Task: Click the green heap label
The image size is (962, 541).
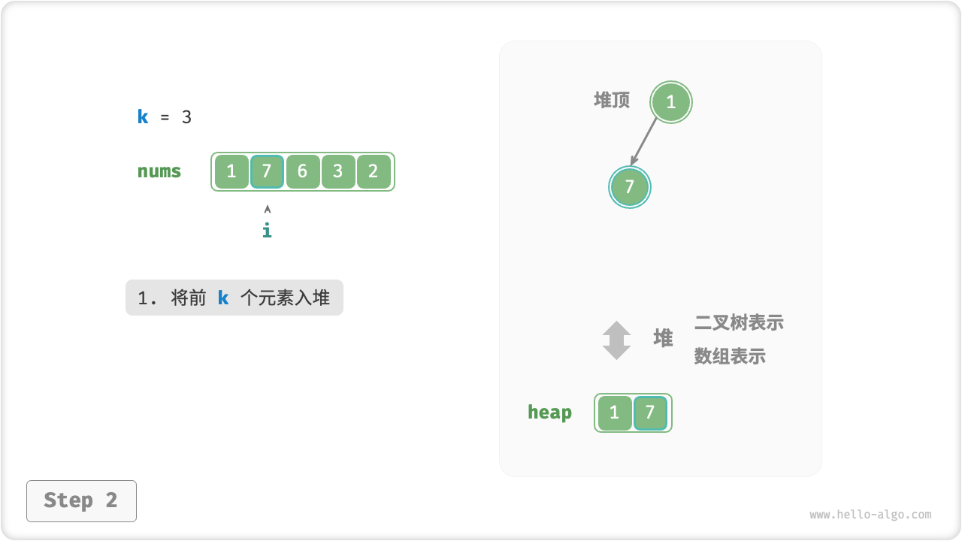Action: pyautogui.click(x=549, y=413)
